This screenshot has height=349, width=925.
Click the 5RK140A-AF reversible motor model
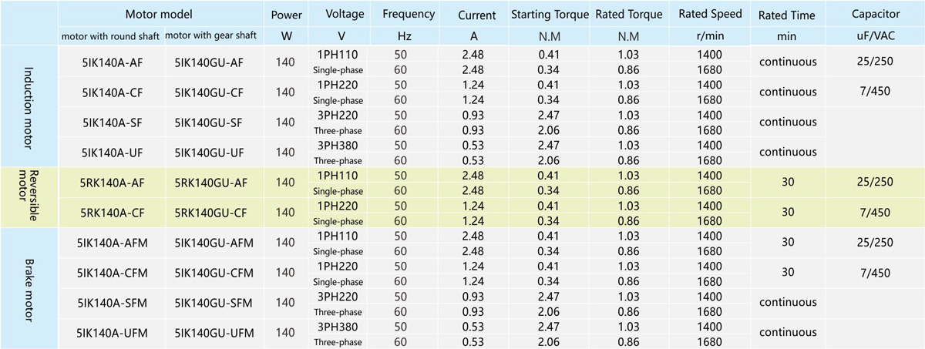coord(110,182)
